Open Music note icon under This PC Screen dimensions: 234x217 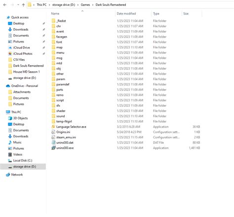coord(10,142)
